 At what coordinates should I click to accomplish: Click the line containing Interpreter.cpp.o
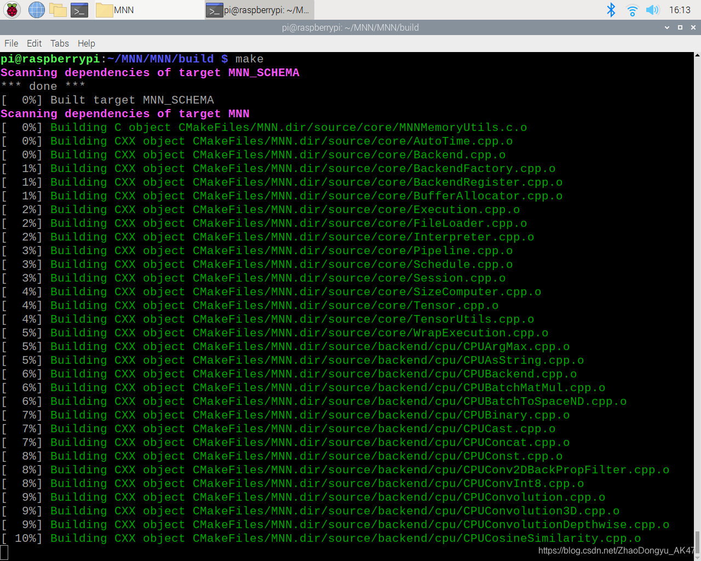[x=268, y=237]
